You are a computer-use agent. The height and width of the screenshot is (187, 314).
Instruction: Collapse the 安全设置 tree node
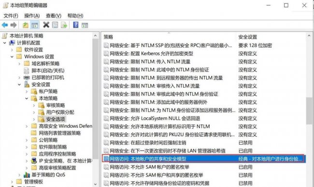19,84
